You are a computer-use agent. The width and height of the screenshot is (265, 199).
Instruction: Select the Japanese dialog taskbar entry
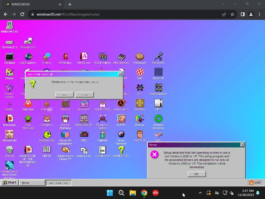[x=59, y=183]
